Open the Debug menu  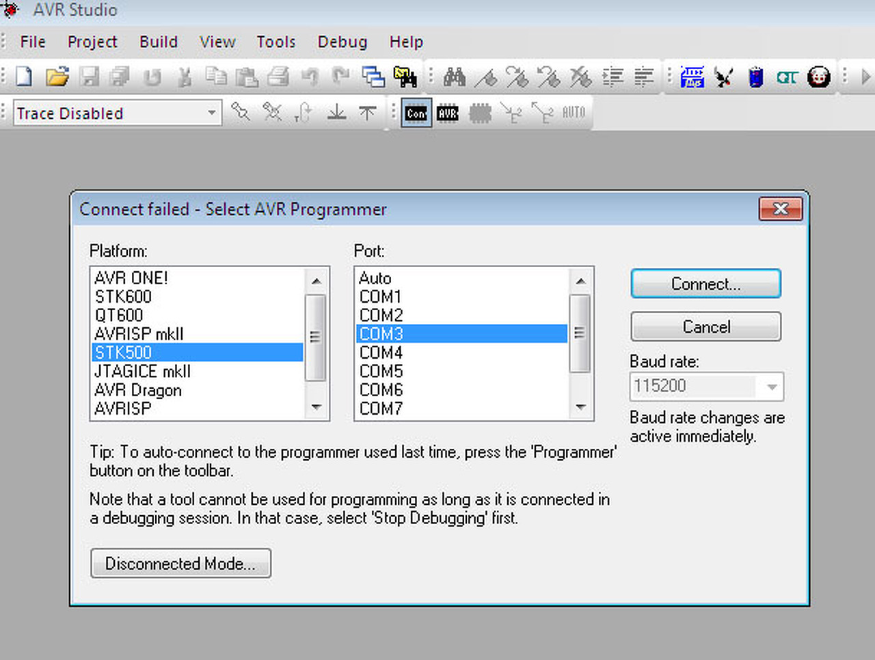[342, 42]
